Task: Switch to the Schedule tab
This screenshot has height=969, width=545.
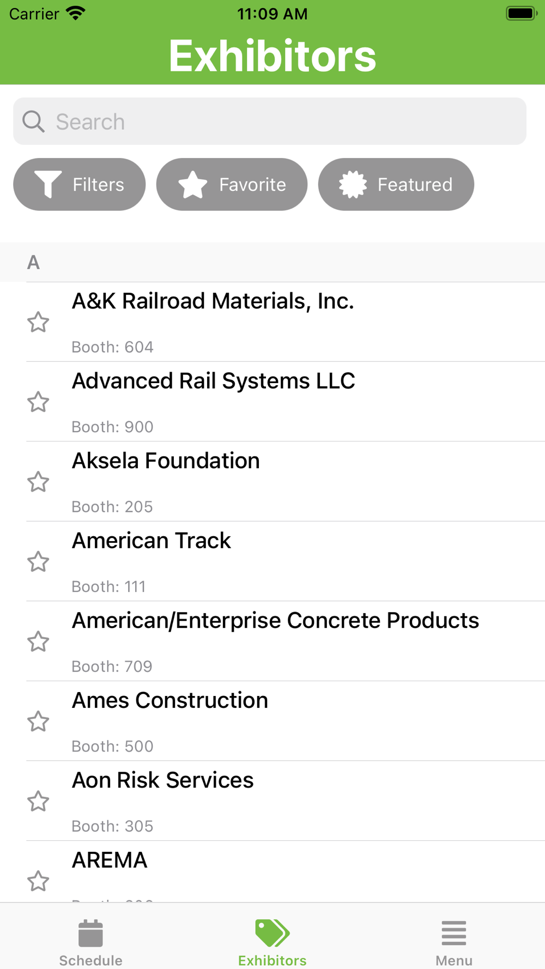Action: coord(90,942)
